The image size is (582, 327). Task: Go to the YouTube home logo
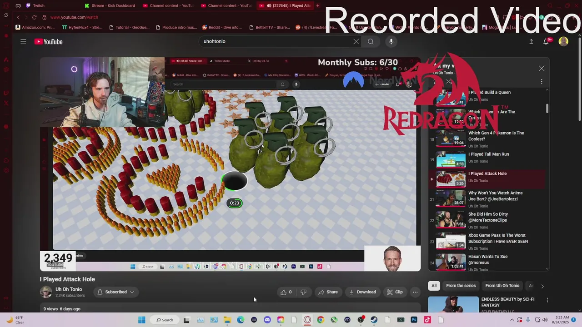click(x=48, y=42)
